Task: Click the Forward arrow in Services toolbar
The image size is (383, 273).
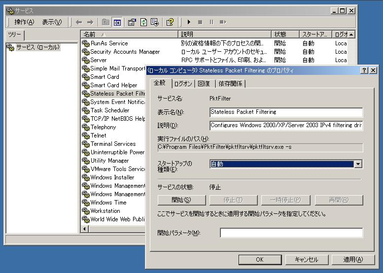Action: tap(90, 22)
